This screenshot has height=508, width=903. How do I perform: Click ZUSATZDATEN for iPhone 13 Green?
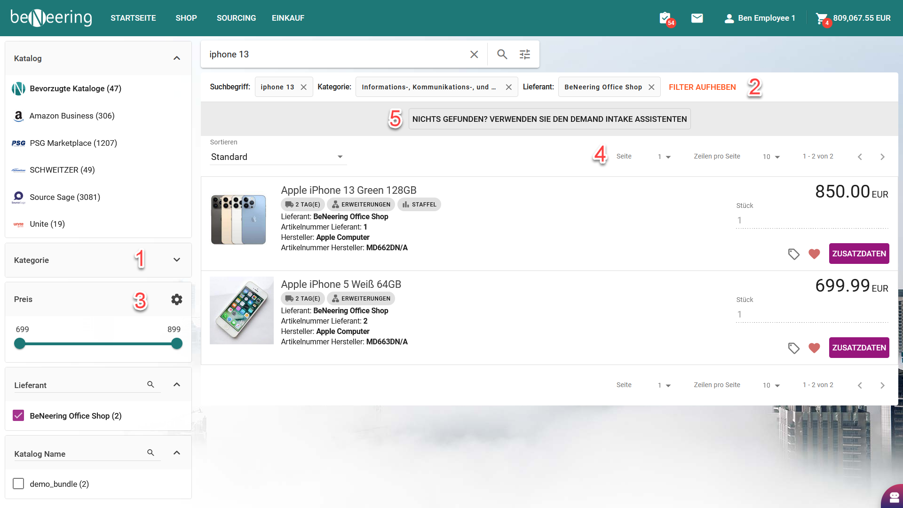tap(859, 254)
